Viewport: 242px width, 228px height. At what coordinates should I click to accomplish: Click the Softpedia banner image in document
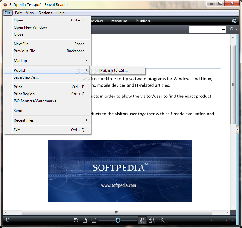pyautogui.click(x=120, y=171)
